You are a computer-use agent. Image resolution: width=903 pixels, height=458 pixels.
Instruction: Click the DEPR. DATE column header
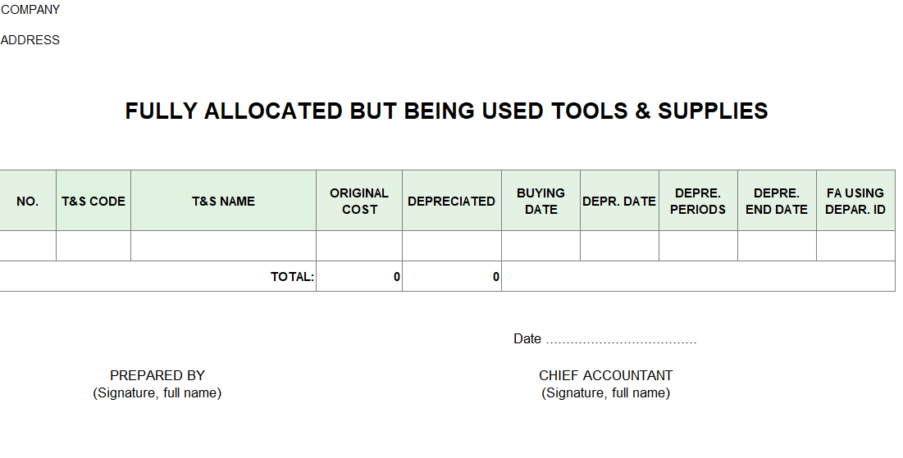(619, 201)
